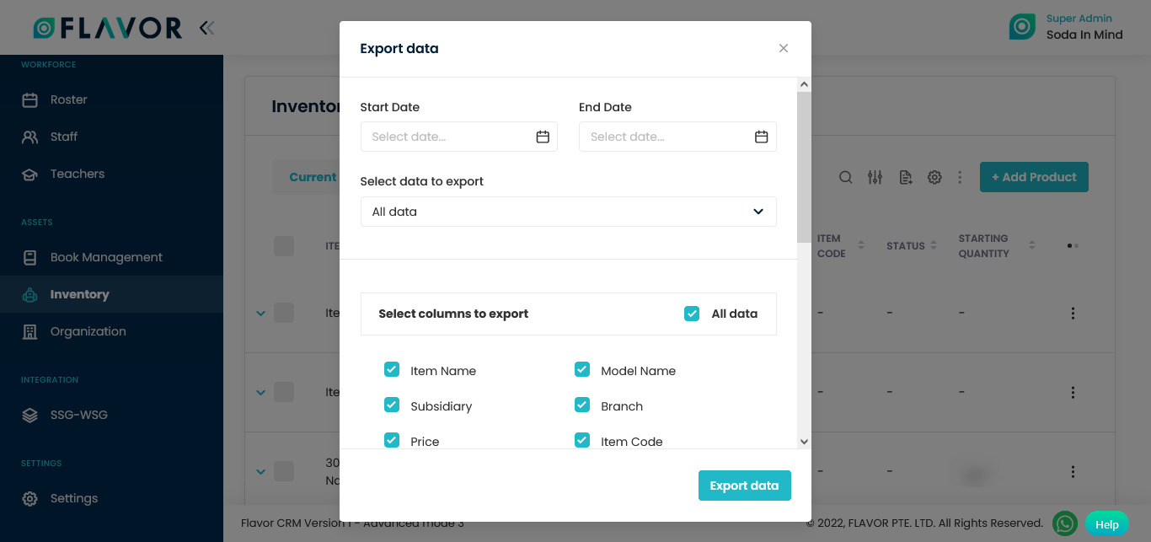Open the End Date calendar icon

pyautogui.click(x=762, y=136)
